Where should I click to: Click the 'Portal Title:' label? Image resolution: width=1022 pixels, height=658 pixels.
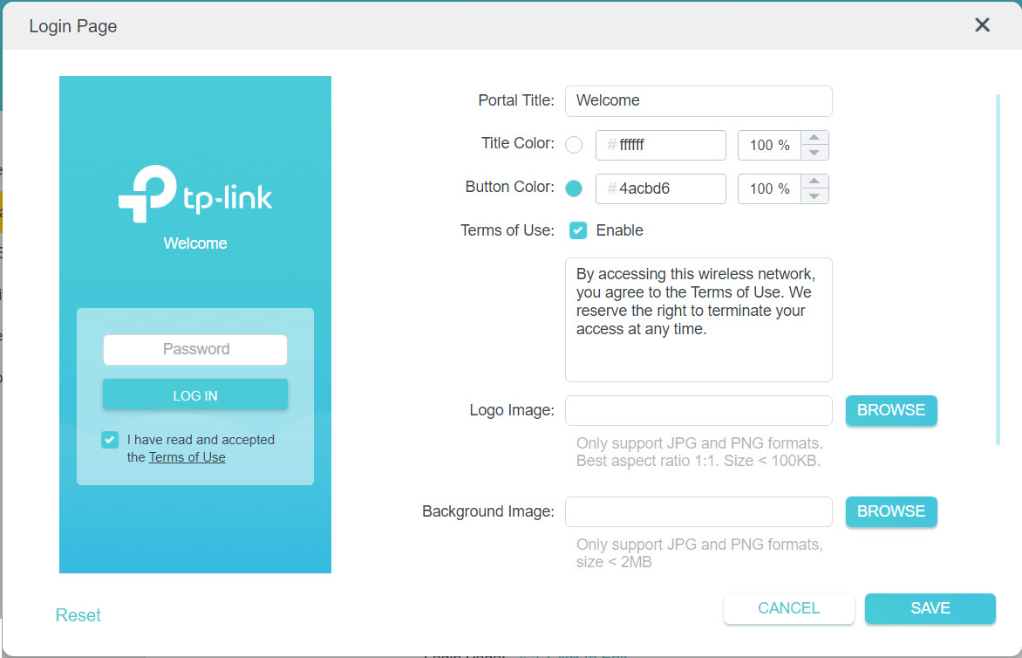[x=516, y=100]
